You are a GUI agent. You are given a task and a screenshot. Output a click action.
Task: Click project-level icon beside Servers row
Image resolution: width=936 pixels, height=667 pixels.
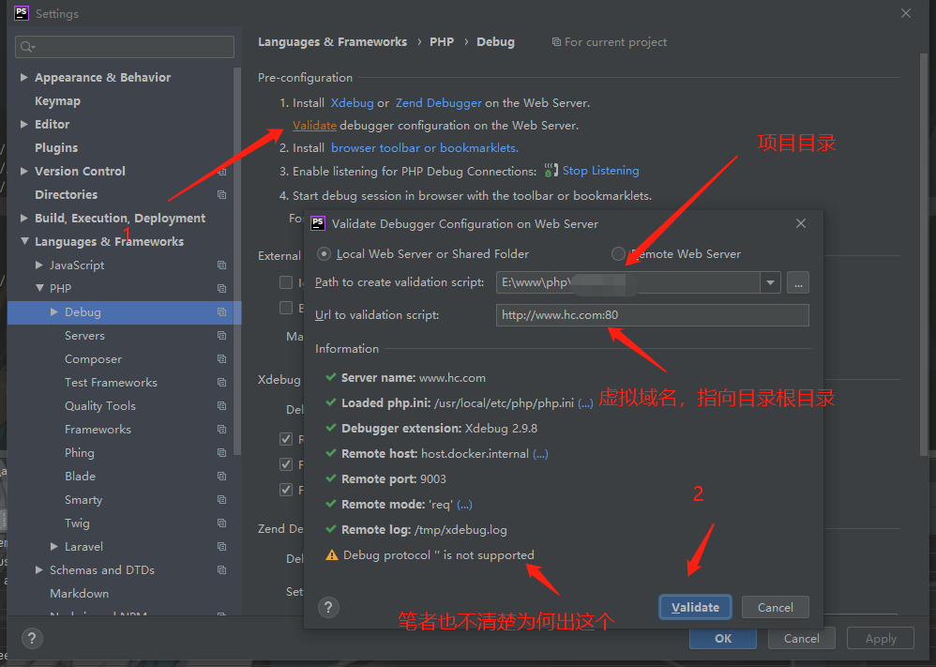(x=222, y=336)
